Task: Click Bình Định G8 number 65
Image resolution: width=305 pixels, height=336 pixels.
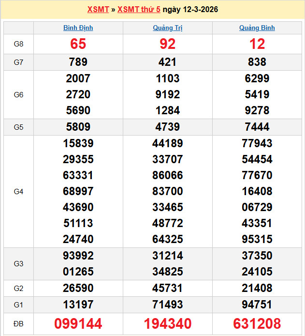Action: [78, 44]
